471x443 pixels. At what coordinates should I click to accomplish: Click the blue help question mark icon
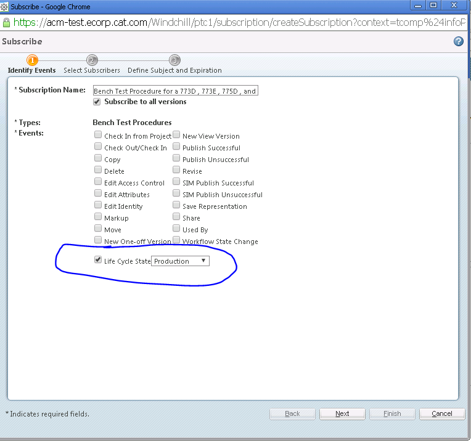458,41
